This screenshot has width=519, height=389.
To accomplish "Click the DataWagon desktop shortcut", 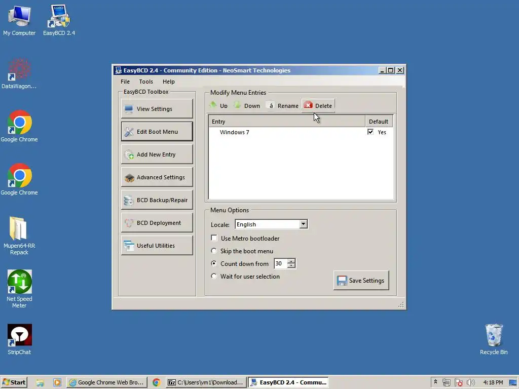I will click(x=19, y=73).
